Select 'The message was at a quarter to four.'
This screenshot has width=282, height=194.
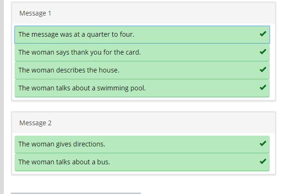coord(76,34)
